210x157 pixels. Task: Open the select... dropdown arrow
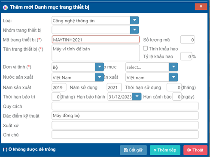(173, 67)
